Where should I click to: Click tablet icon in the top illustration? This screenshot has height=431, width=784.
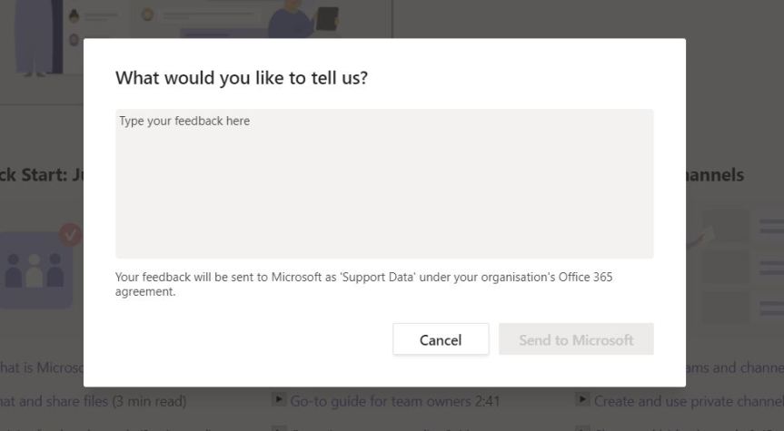click(x=326, y=16)
